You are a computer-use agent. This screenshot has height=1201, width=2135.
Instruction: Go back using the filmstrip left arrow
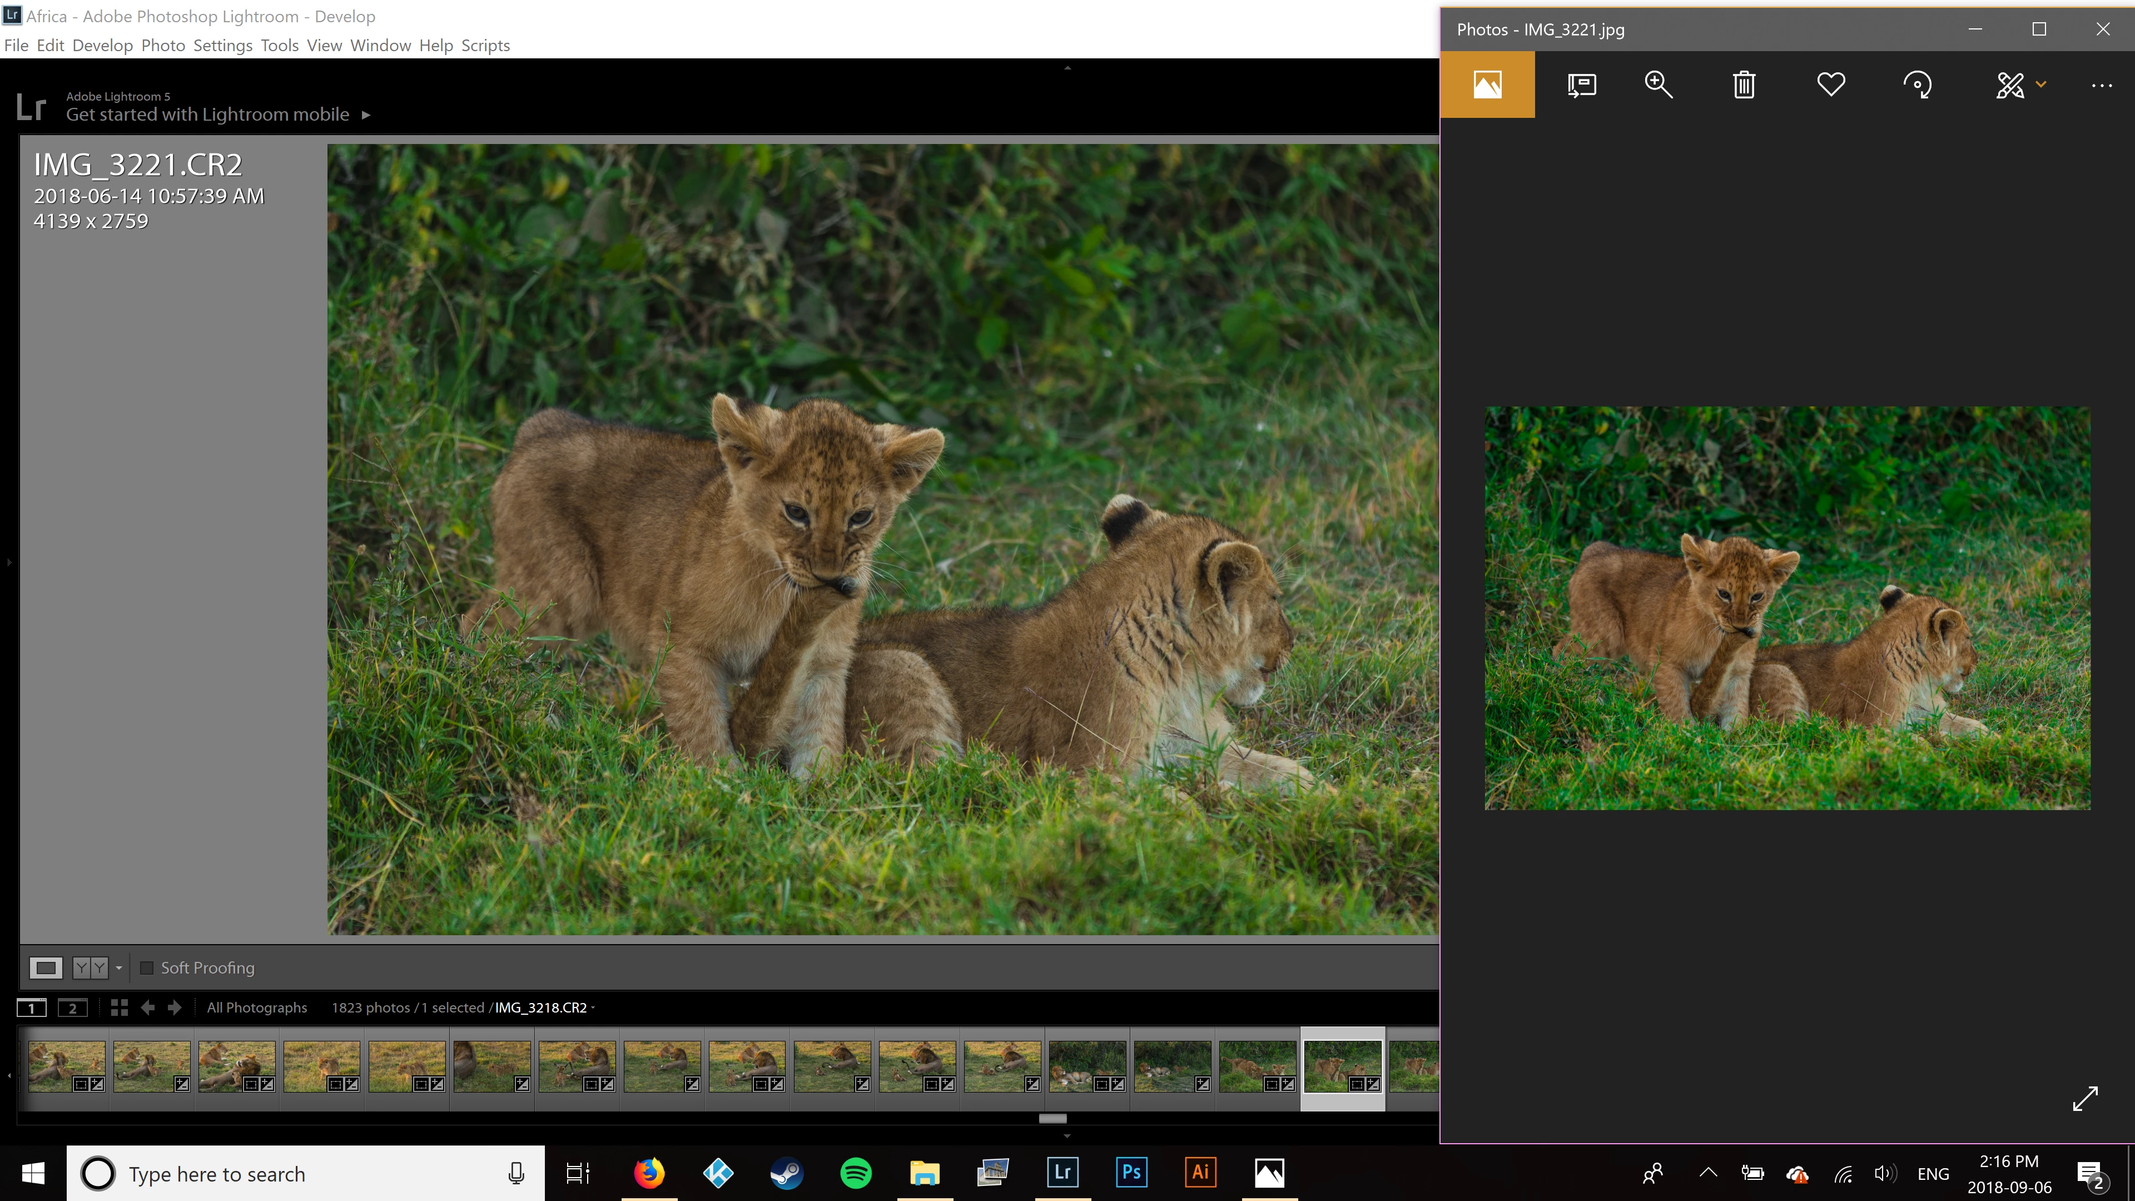coord(148,1007)
